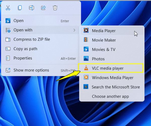Click the Microsoft Store icon

coord(86,87)
